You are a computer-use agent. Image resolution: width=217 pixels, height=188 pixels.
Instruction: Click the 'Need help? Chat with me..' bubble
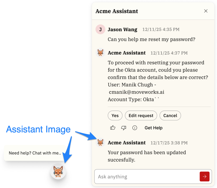coord(35,153)
